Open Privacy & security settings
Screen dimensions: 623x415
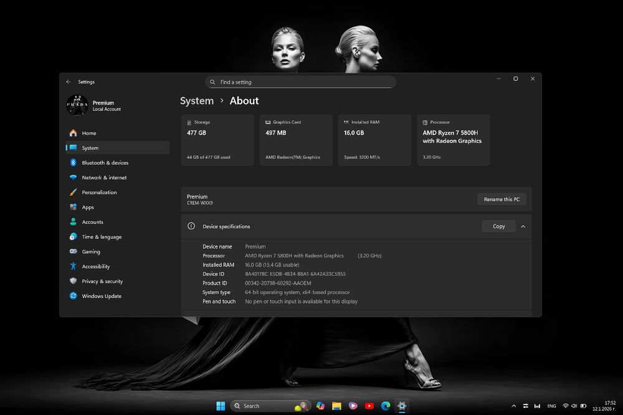coord(102,281)
